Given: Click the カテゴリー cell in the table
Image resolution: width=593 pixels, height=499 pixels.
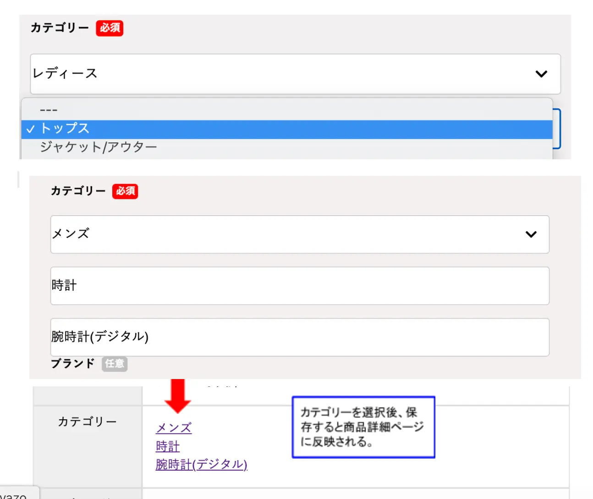Looking at the screenshot, I should [87, 422].
